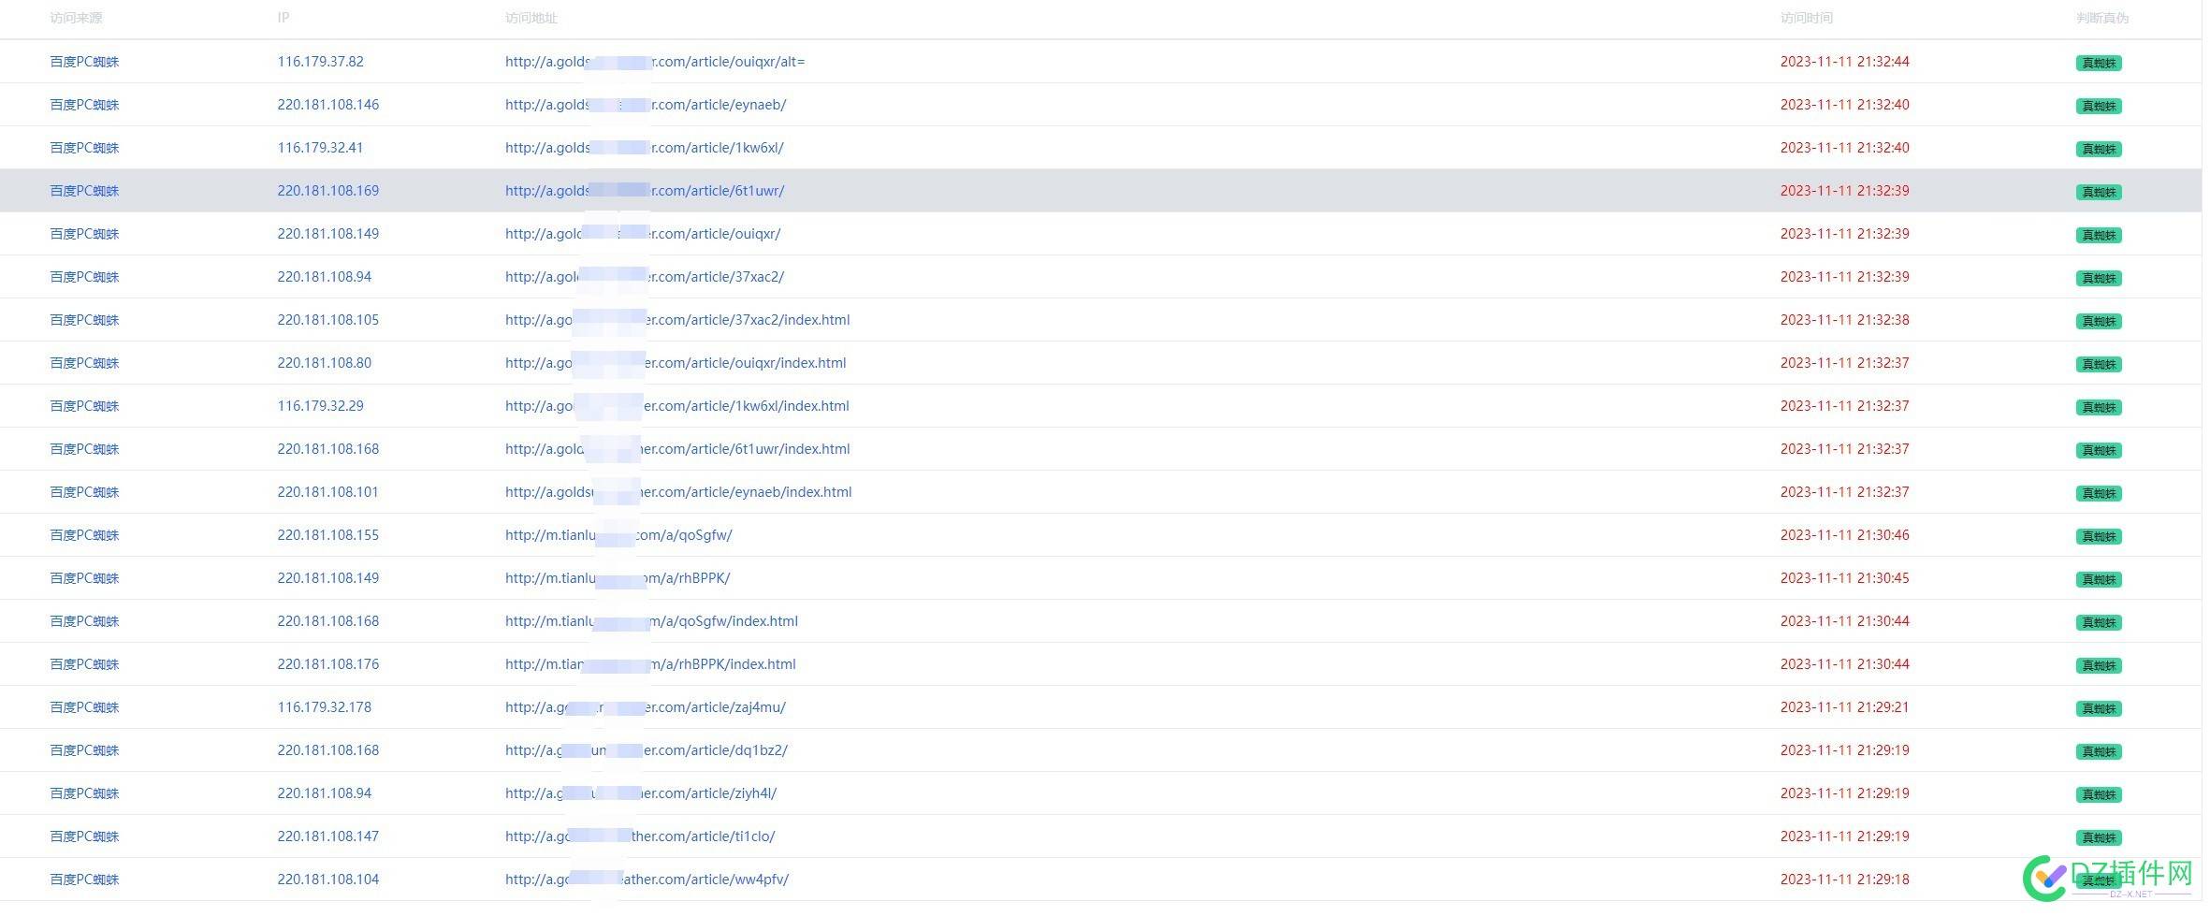Screen dimensions: 2210x916
Task: Open the m.tianlu a/qoSgfw/ URL link
Action: [618, 535]
